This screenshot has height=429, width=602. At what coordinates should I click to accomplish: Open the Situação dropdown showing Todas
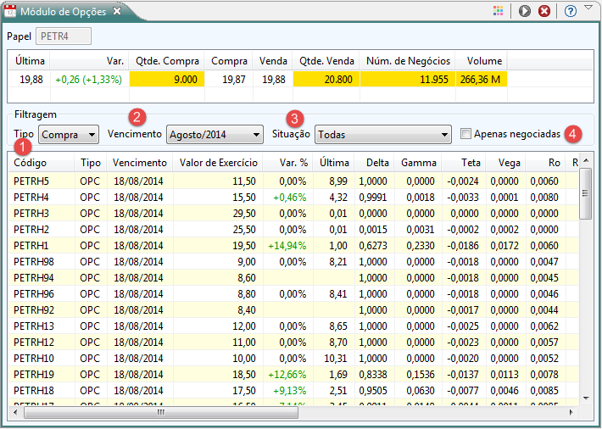coord(382,135)
